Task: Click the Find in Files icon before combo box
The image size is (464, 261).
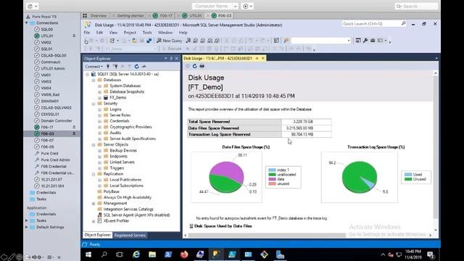Action: [286, 41]
